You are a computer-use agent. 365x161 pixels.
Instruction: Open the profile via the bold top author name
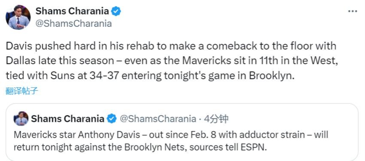pos(72,11)
